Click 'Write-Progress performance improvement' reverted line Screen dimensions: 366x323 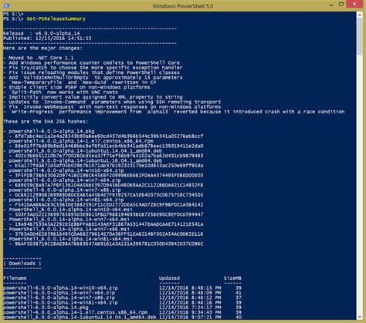point(174,112)
